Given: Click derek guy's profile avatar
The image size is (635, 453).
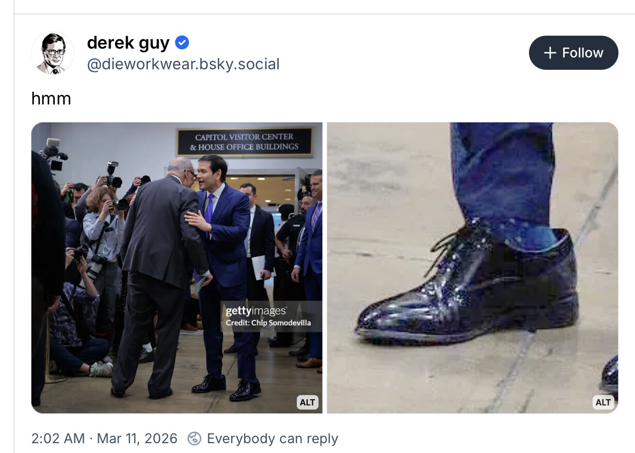Looking at the screenshot, I should click(53, 53).
